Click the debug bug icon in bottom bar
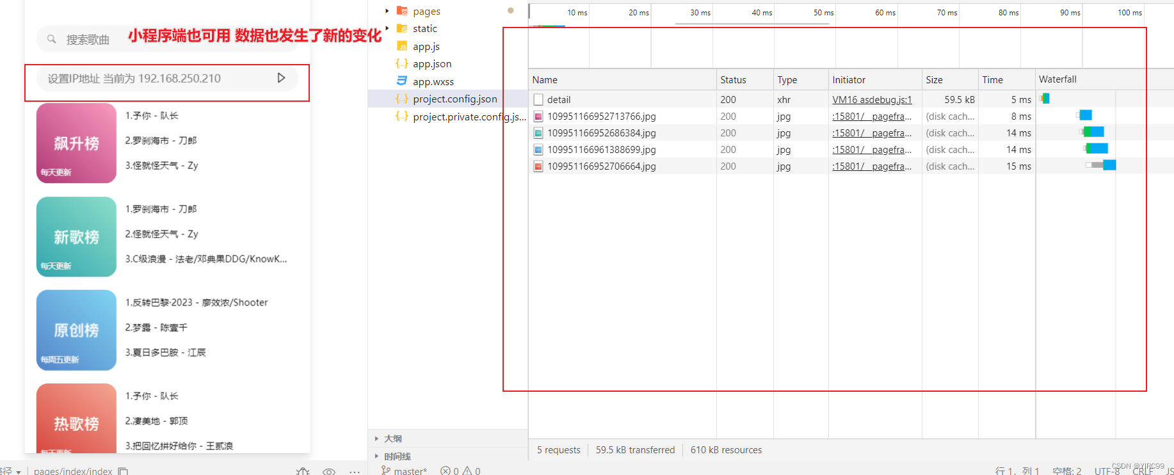This screenshot has height=475, width=1174. pyautogui.click(x=303, y=471)
